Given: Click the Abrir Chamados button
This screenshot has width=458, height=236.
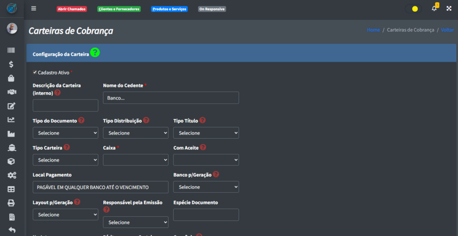Looking at the screenshot, I should (x=72, y=9).
